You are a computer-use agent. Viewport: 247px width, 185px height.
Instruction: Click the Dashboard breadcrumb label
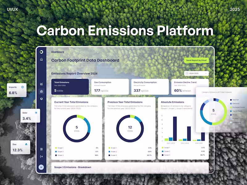pyautogui.click(x=58, y=52)
